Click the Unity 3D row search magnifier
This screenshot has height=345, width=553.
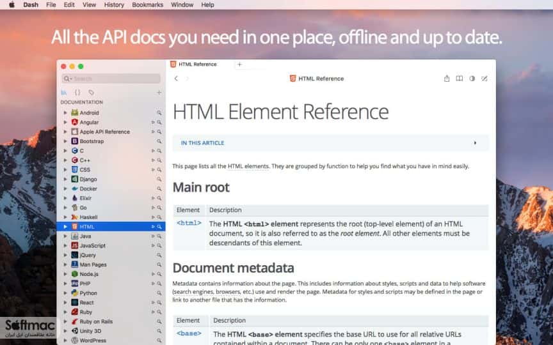coord(159,331)
